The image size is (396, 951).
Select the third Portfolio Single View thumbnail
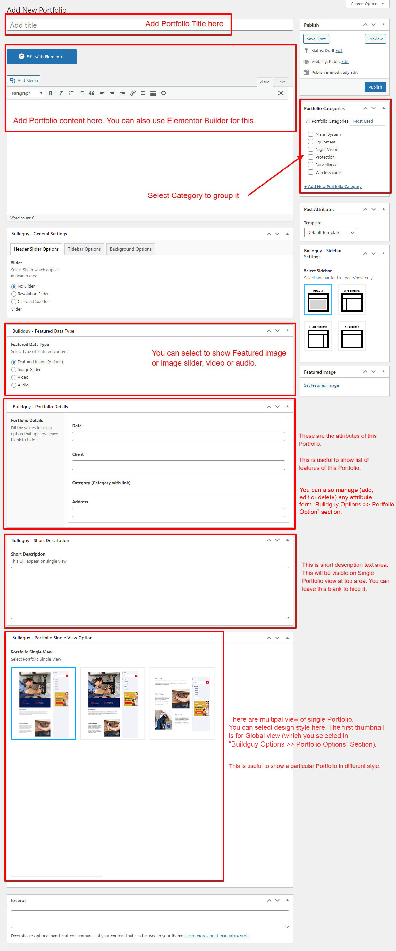pos(182,703)
